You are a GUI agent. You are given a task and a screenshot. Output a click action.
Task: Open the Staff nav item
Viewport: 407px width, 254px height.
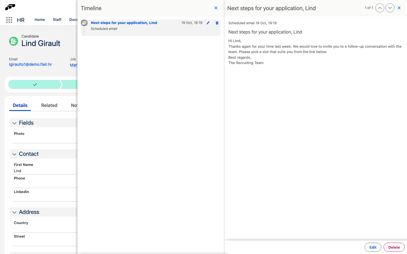click(57, 19)
